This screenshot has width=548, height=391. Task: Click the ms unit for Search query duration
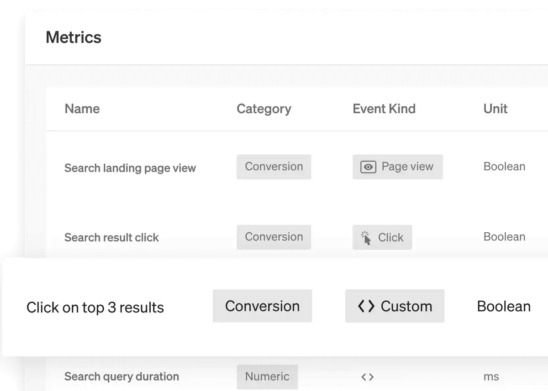490,377
